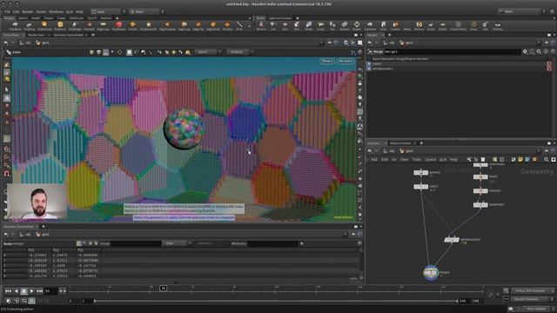Screen dimensions: 557x313
Task: Open the Persp camera dropdown in viewport
Action: [x=327, y=61]
